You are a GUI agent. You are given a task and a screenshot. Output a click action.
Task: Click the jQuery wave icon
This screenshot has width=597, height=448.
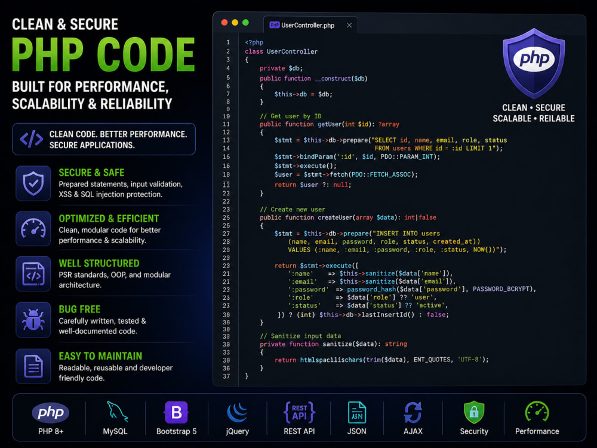tap(237, 413)
